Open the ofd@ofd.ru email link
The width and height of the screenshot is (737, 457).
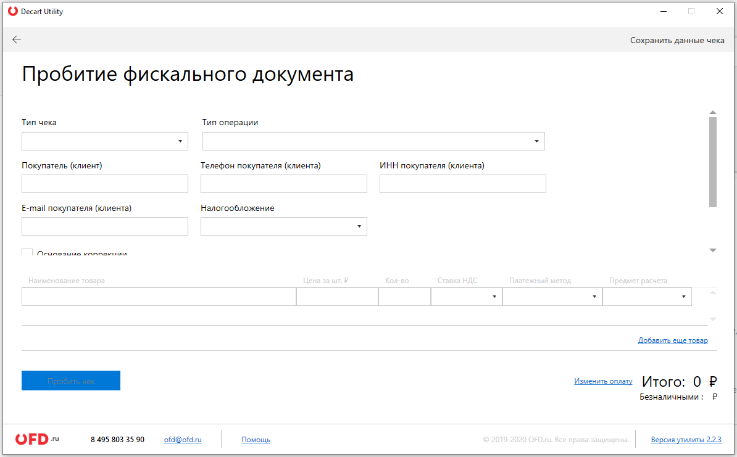coord(183,440)
